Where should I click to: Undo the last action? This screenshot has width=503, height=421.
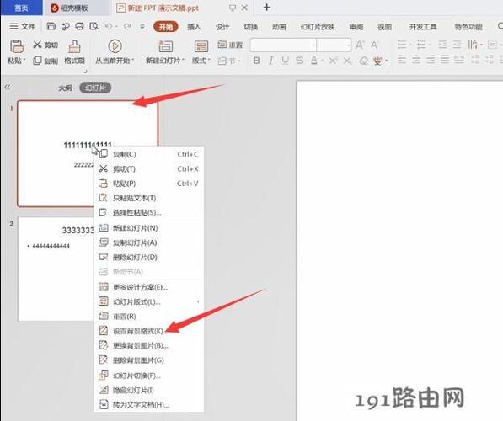point(108,27)
